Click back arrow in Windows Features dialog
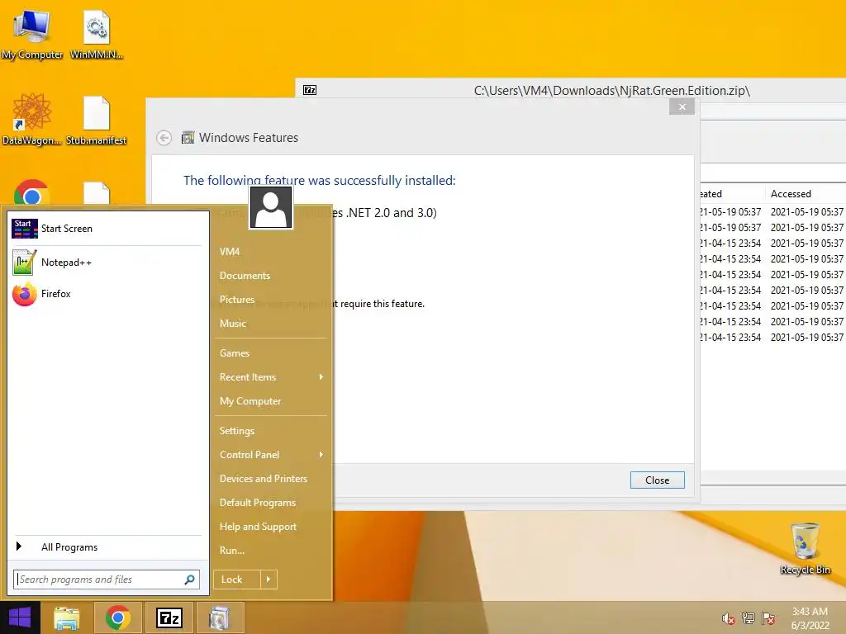Image resolution: width=846 pixels, height=634 pixels. click(164, 138)
